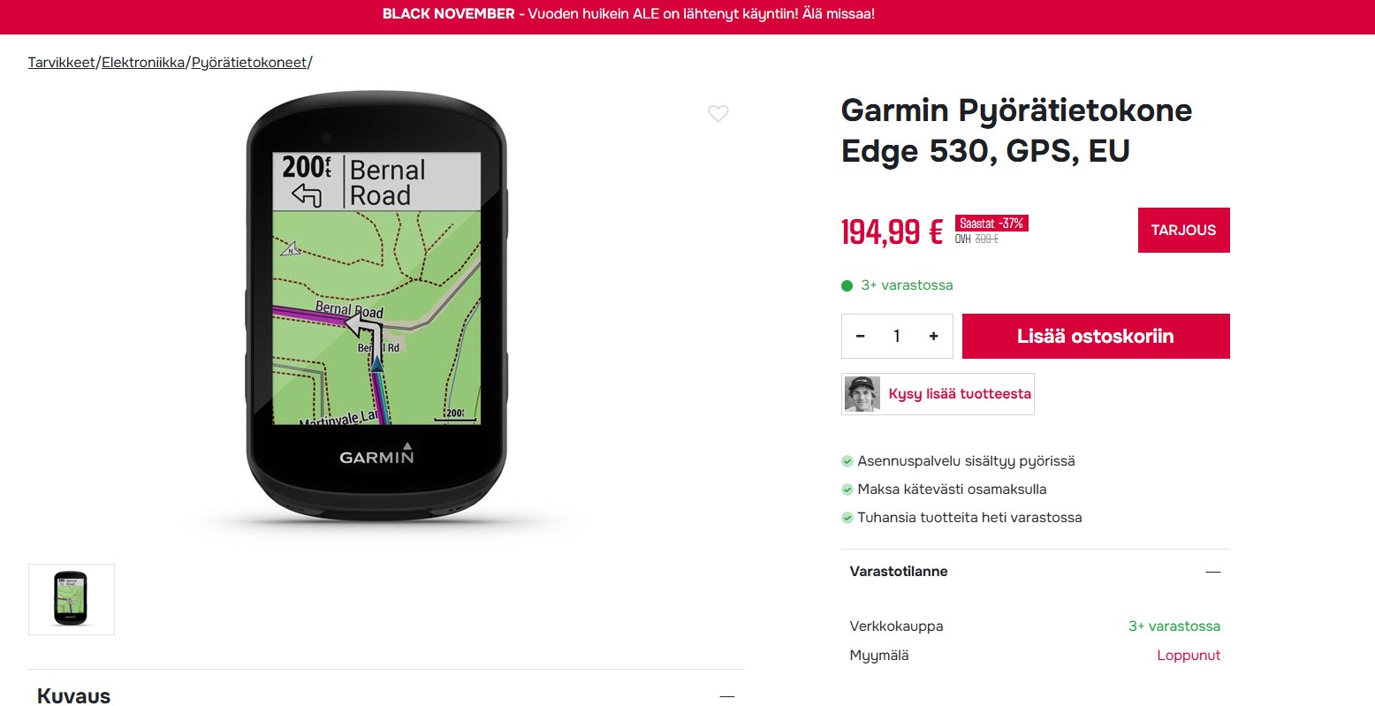Increase quantity with the plus button
The height and width of the screenshot is (706, 1375).
[933, 336]
